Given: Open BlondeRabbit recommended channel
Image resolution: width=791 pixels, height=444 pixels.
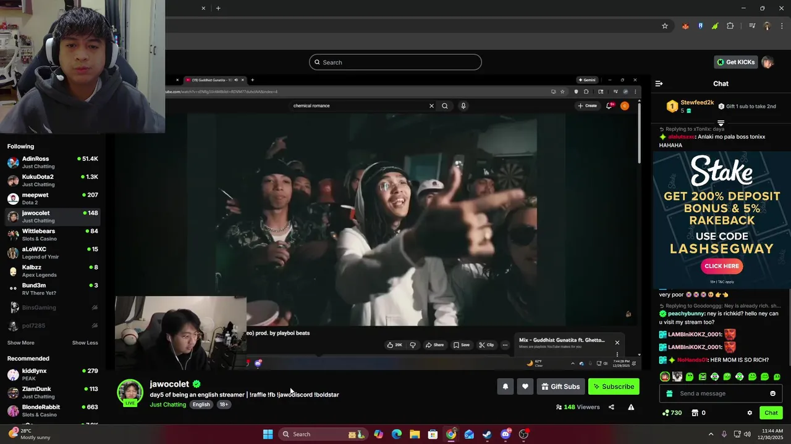Looking at the screenshot, I should (x=53, y=410).
